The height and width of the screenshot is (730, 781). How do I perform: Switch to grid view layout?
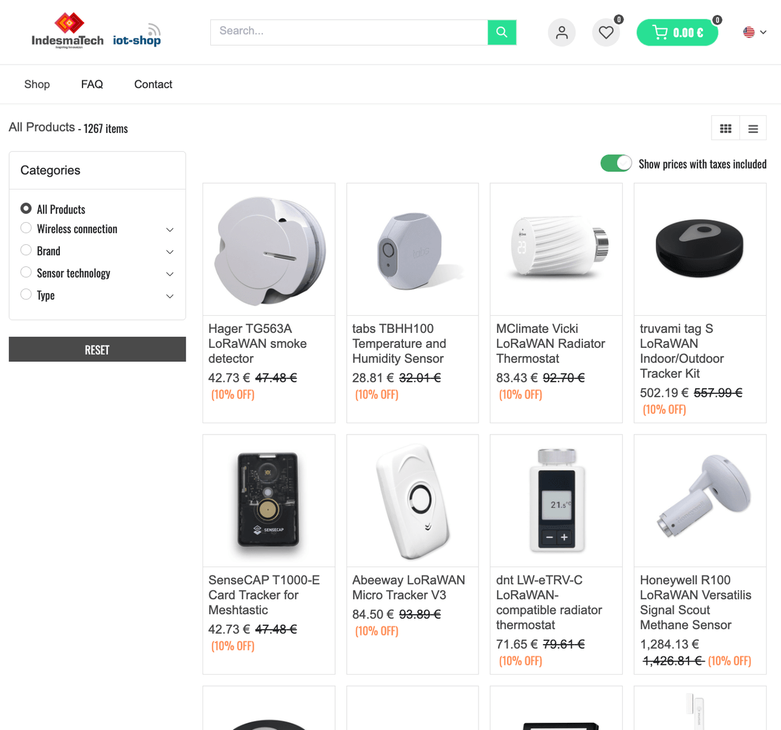pos(726,128)
